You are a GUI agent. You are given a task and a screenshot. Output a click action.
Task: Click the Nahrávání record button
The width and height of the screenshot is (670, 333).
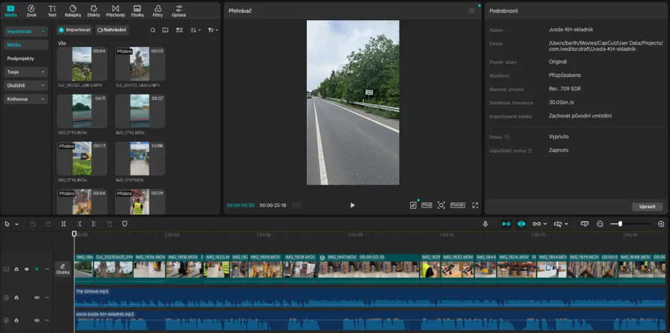112,30
